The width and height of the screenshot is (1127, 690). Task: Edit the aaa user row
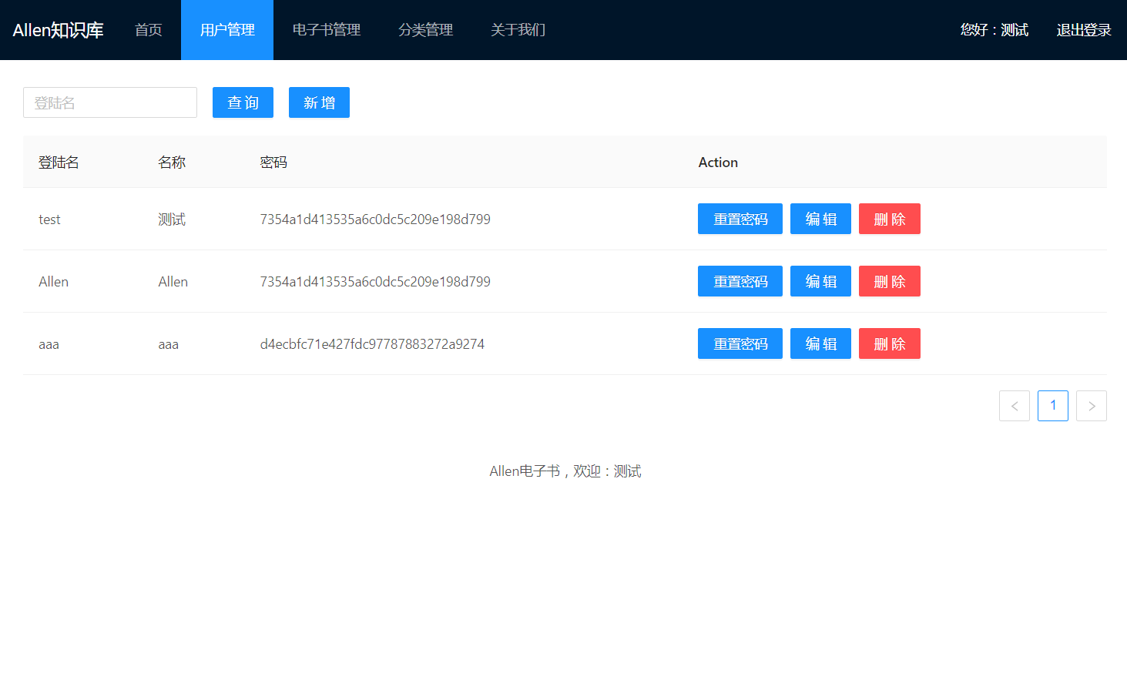point(820,343)
